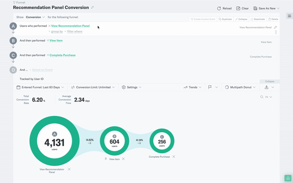Open Conversion Limit: Unlimited dropdown
The image size is (293, 183).
93,87
